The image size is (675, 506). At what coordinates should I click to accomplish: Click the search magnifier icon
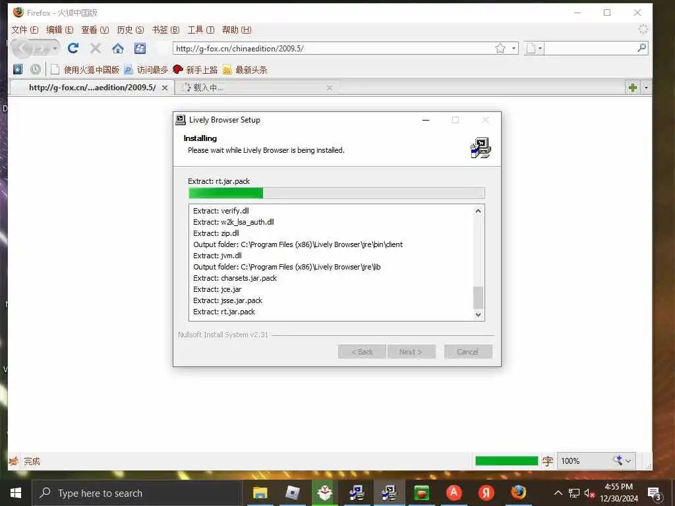coord(641,47)
